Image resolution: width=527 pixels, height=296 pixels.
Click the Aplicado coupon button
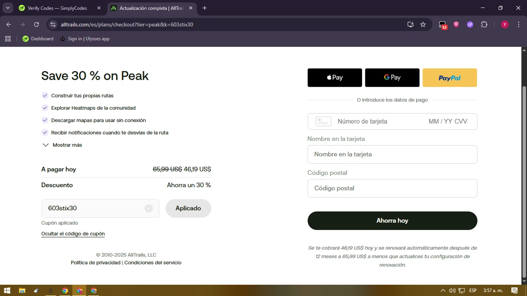(x=188, y=208)
